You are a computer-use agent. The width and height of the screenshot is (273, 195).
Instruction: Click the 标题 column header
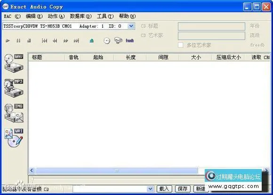(47, 57)
